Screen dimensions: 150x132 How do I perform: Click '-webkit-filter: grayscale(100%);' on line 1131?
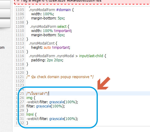click(x=52, y=119)
